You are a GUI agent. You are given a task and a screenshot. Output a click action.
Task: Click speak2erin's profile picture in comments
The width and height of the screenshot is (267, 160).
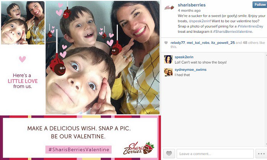(x=169, y=59)
